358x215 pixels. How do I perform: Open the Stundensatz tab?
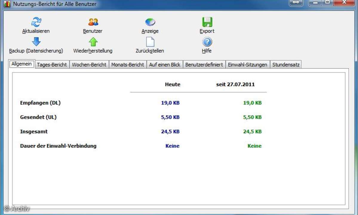pos(286,64)
